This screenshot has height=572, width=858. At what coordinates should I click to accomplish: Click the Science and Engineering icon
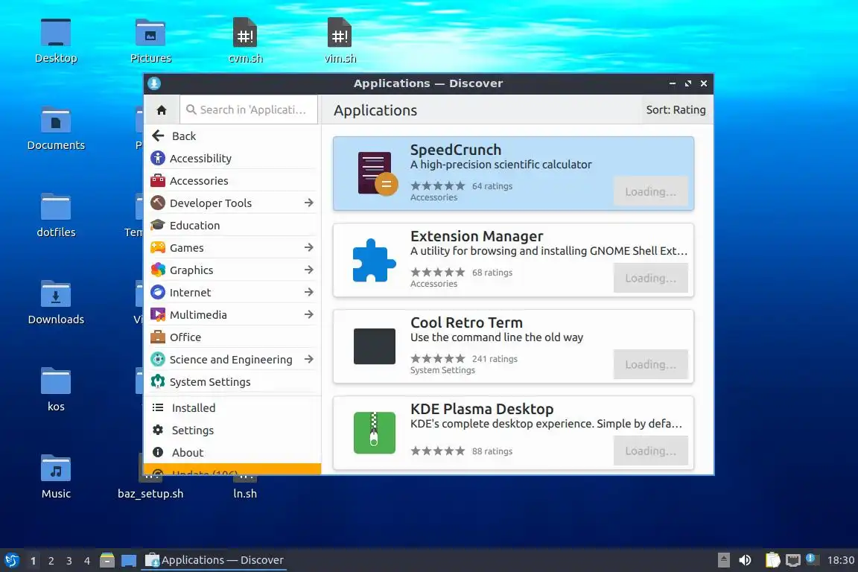coord(158,359)
